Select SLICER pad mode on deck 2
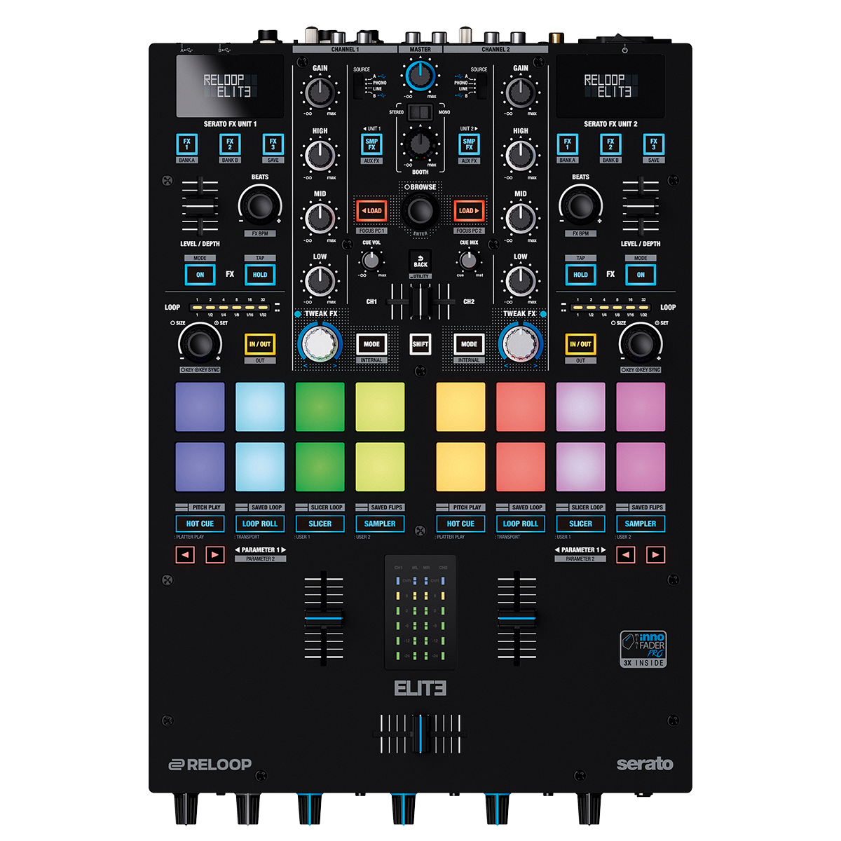The height and width of the screenshot is (841, 841). 581,524
